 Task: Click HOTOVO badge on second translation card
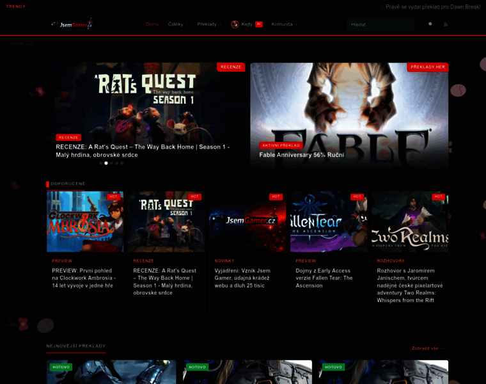click(x=197, y=367)
